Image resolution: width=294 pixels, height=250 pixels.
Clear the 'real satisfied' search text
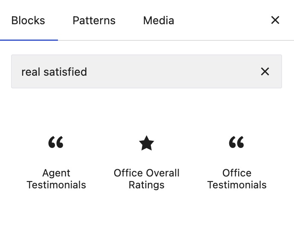pyautogui.click(x=265, y=71)
